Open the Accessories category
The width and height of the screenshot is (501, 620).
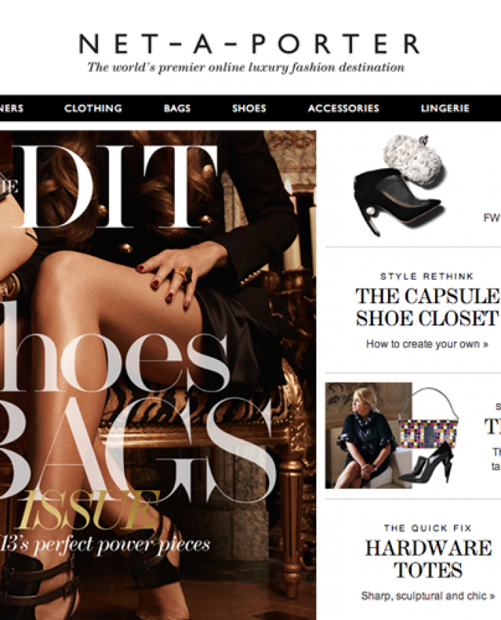point(343,108)
